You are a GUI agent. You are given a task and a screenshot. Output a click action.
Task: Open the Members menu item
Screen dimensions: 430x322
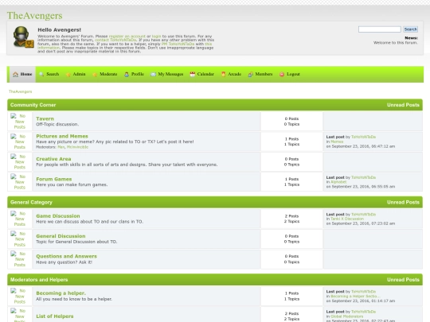click(260, 74)
